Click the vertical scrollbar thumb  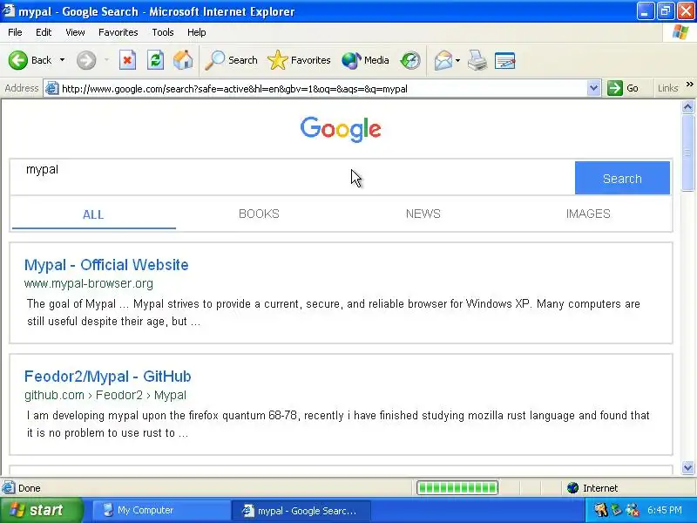[x=687, y=153]
